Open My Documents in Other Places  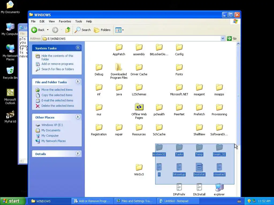[51, 130]
